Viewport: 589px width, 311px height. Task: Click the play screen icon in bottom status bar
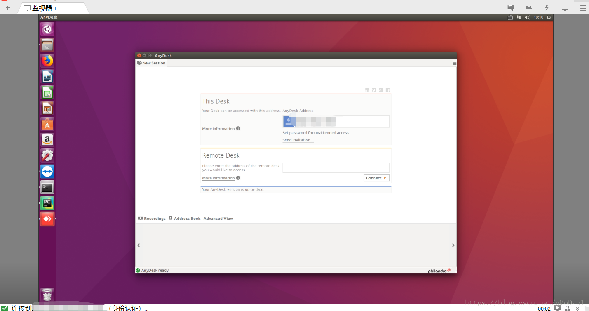558,308
